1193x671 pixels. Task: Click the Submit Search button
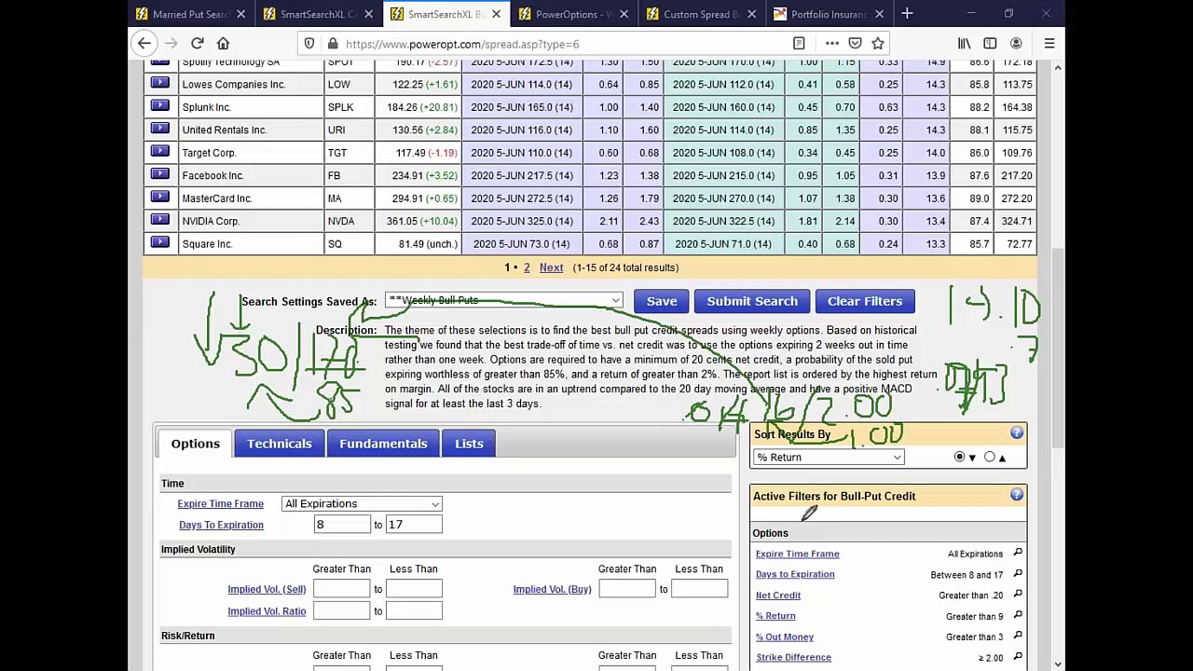[x=752, y=301]
